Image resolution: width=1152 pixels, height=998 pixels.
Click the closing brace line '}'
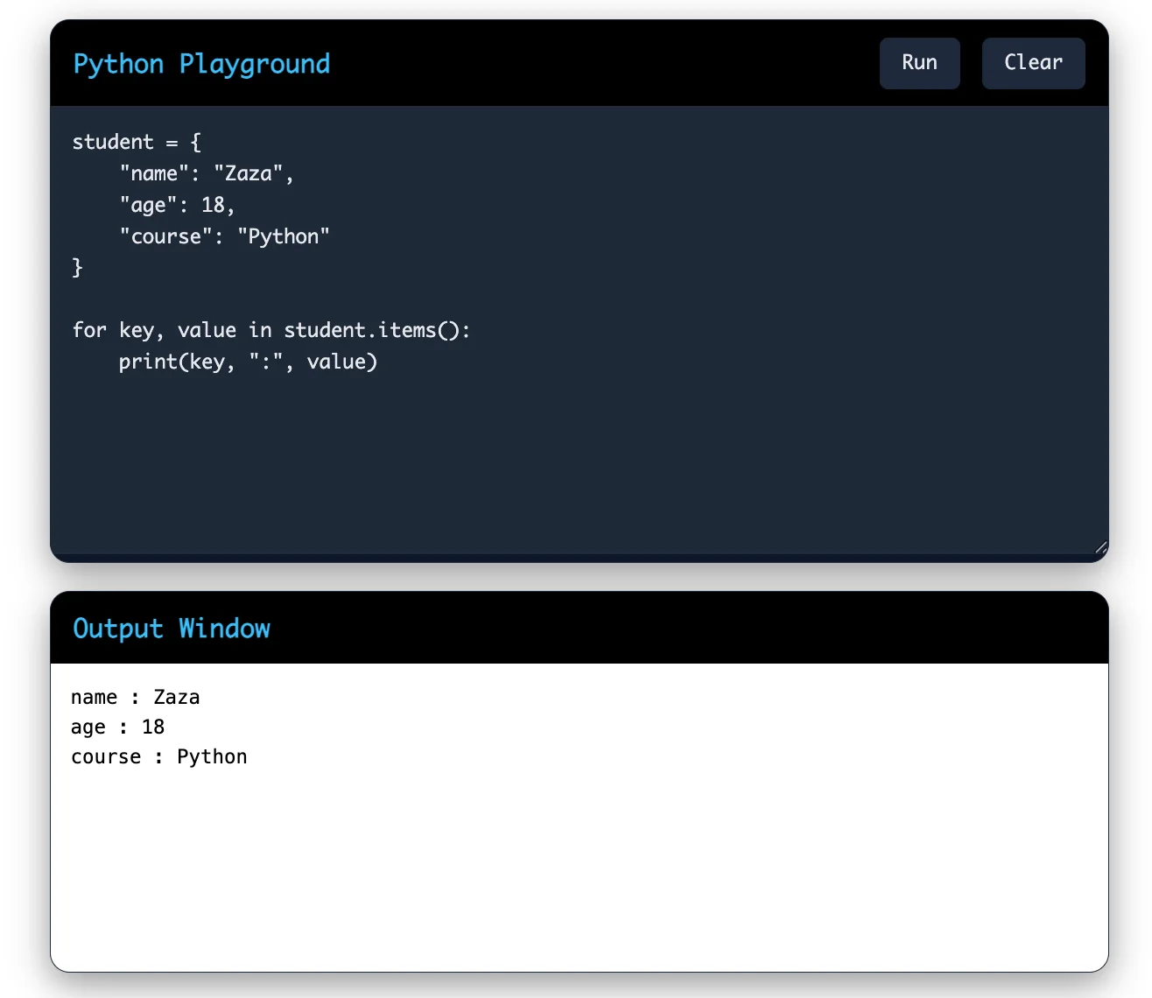click(77, 267)
